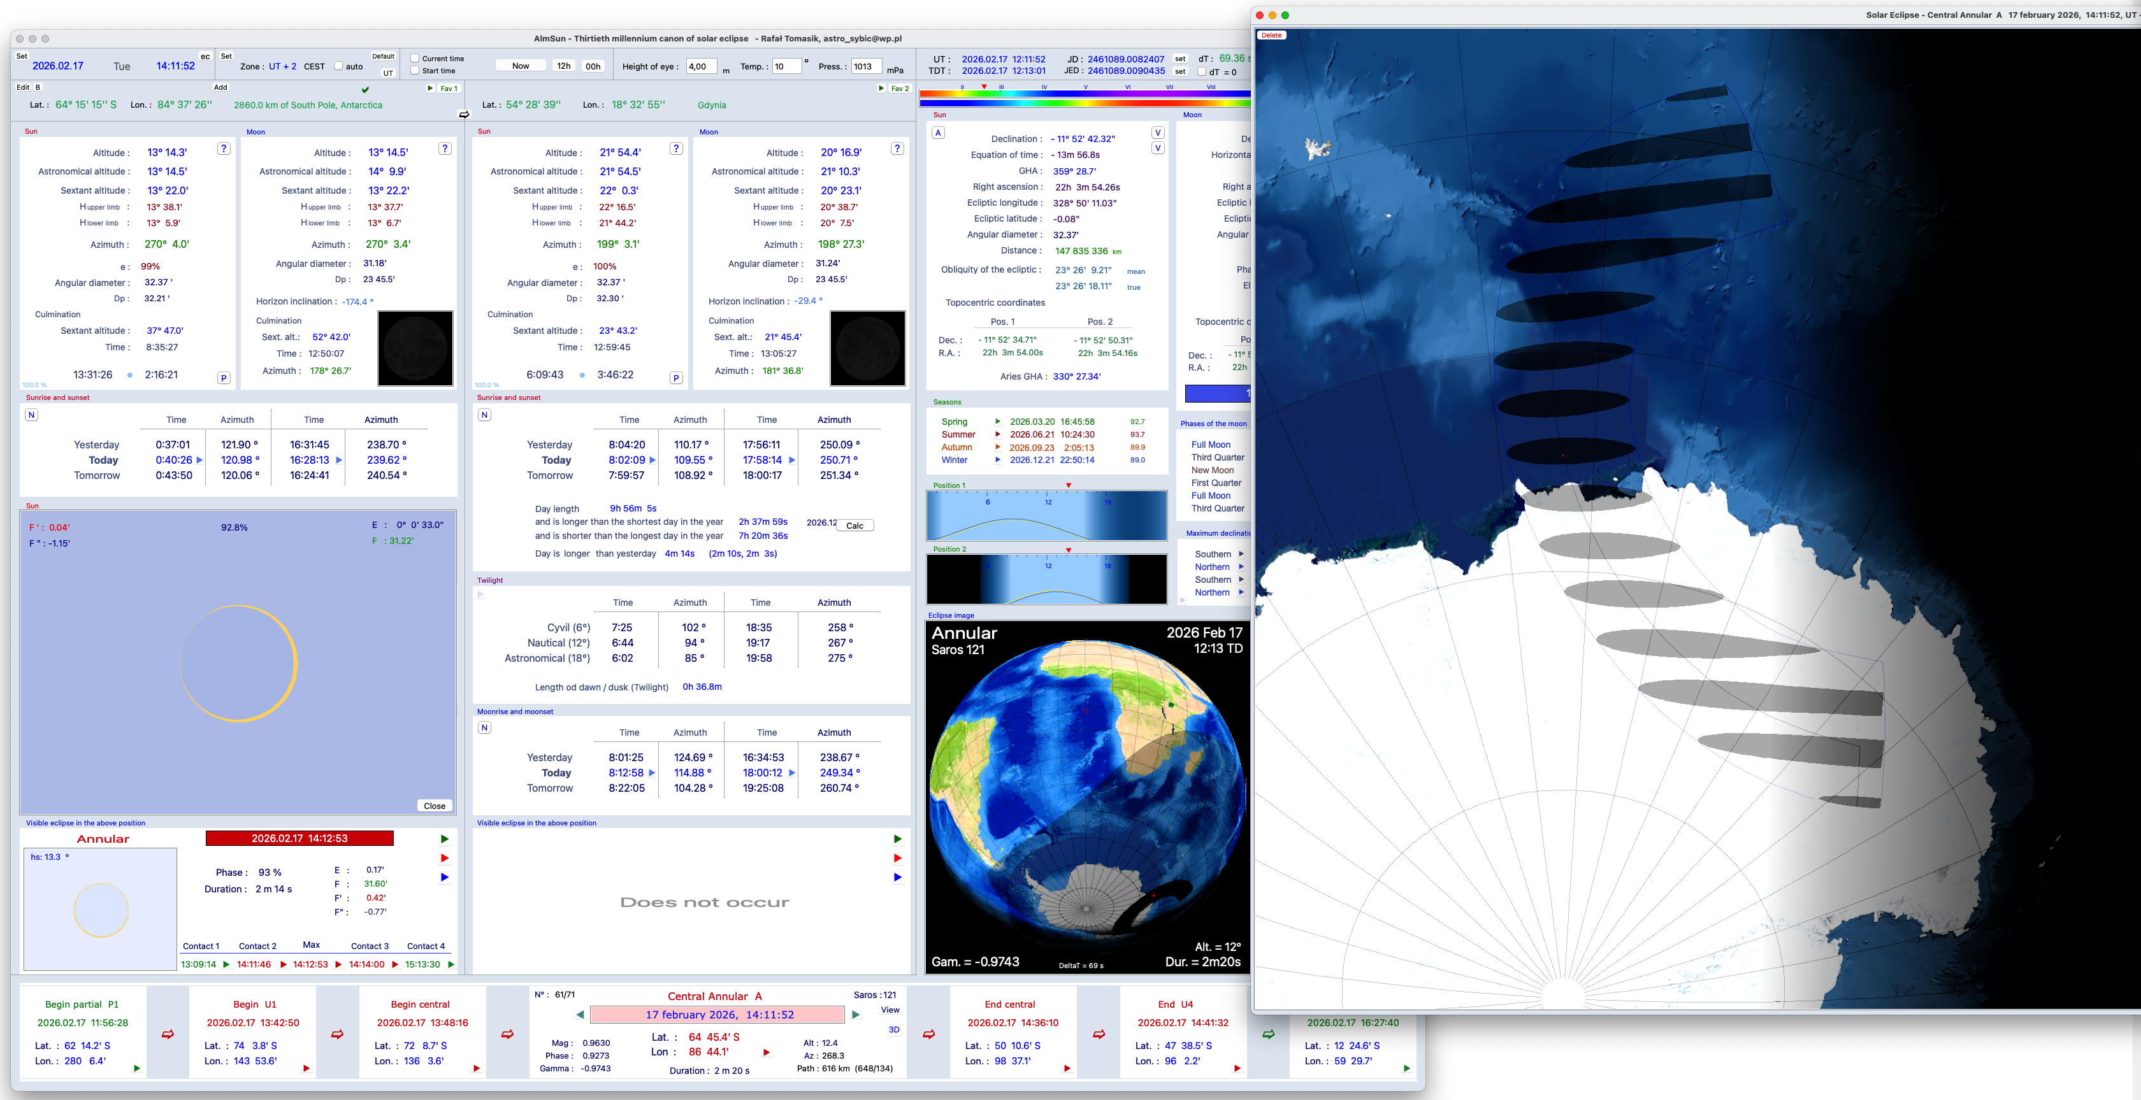
Task: Click the upper rainbow spectrum bar
Action: click(1085, 95)
